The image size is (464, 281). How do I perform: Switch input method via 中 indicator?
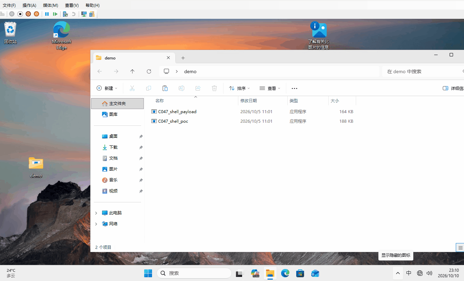click(409, 273)
